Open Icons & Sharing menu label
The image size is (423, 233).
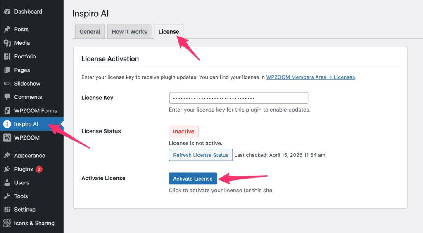pyautogui.click(x=34, y=223)
